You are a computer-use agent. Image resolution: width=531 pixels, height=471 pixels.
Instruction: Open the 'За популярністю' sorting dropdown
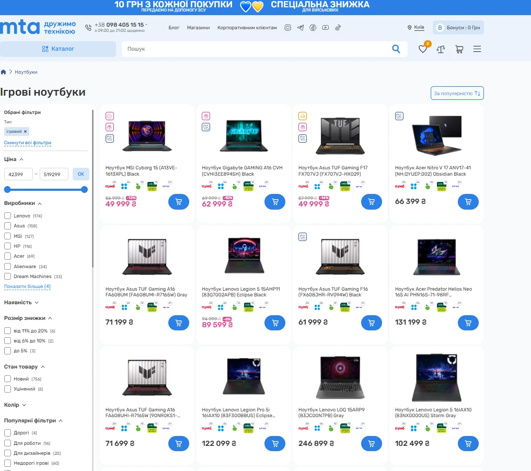pos(457,93)
